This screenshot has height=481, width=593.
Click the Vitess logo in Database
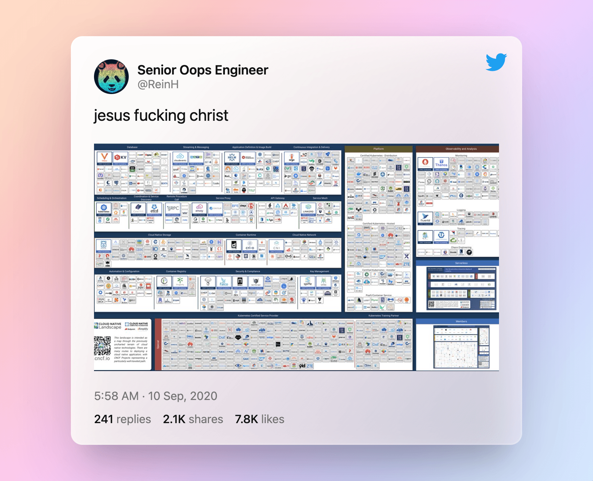coord(104,158)
